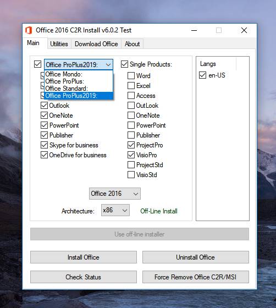The image size is (276, 308).
Task: Click the Off-Line Install label
Action: tap(159, 211)
